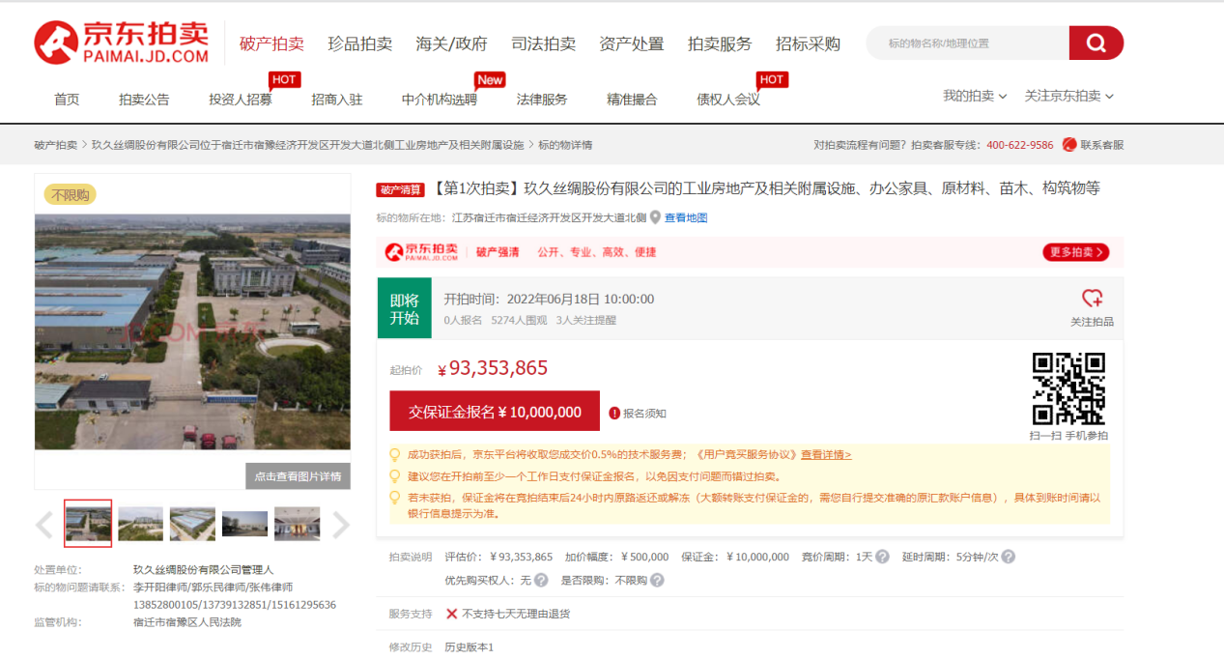
Task: Open the 拍卖服务 tab
Action: pyautogui.click(x=720, y=43)
